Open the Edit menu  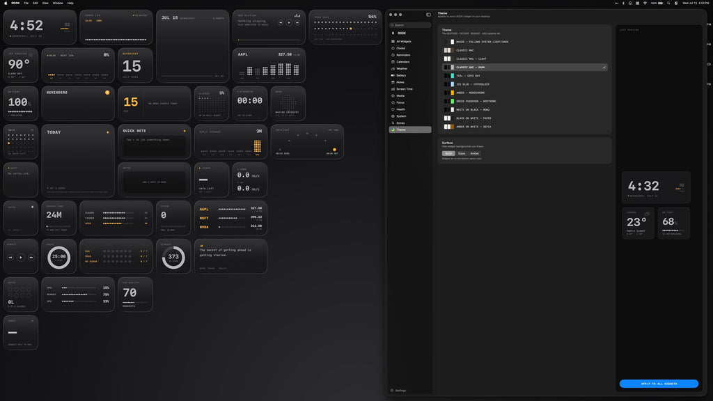pos(35,3)
